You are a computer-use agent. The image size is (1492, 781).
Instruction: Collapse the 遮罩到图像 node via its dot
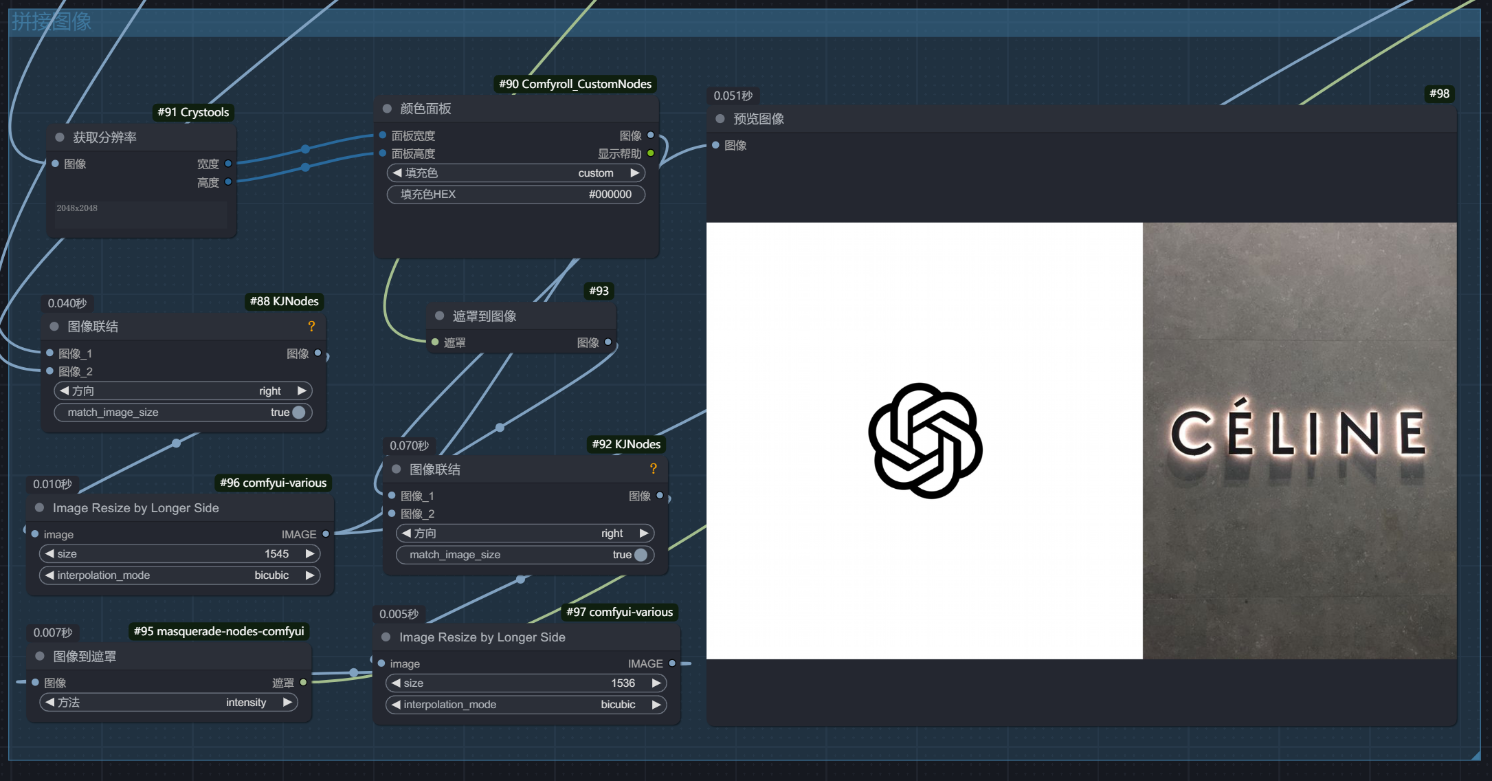(x=440, y=316)
